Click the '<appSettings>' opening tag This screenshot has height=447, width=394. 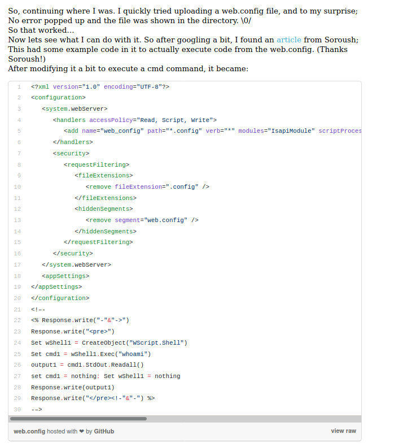(x=65, y=276)
